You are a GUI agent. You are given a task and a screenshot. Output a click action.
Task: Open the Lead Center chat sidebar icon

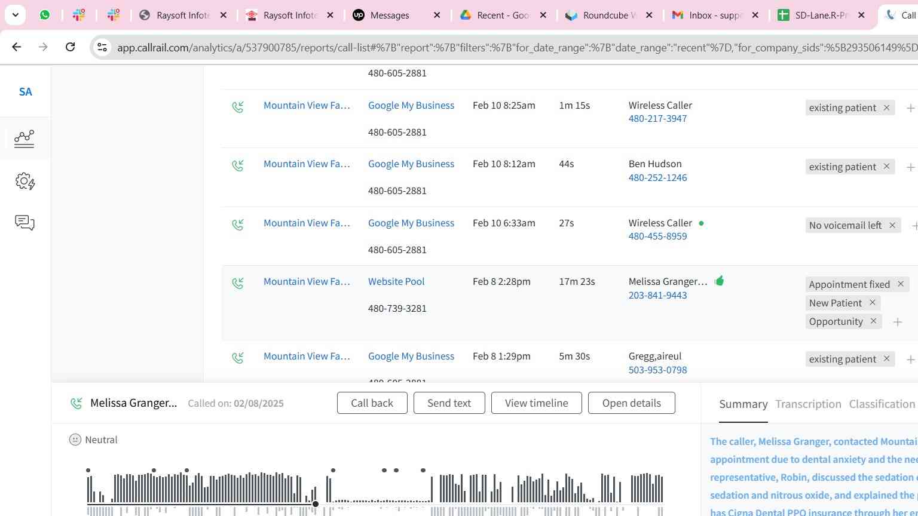pyautogui.click(x=25, y=223)
